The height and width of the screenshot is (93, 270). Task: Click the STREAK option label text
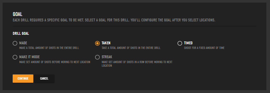coord(107,57)
